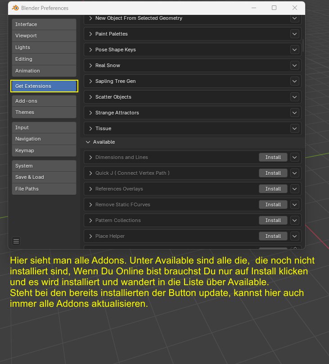
Task: Expand New Object From Selected Geometry details
Action: pos(90,18)
